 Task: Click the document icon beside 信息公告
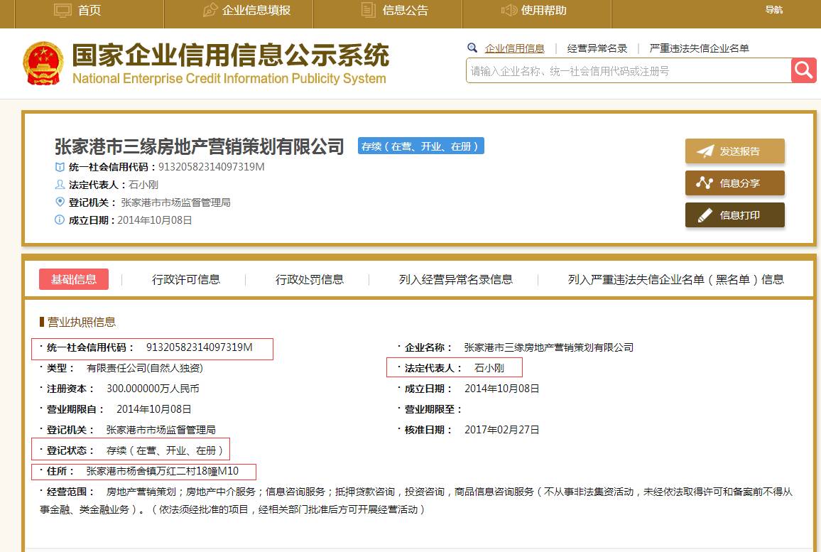(368, 10)
